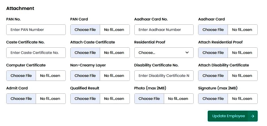Choose file for Attach Residential Proof
This screenshot has height=126, width=267.
213,53
